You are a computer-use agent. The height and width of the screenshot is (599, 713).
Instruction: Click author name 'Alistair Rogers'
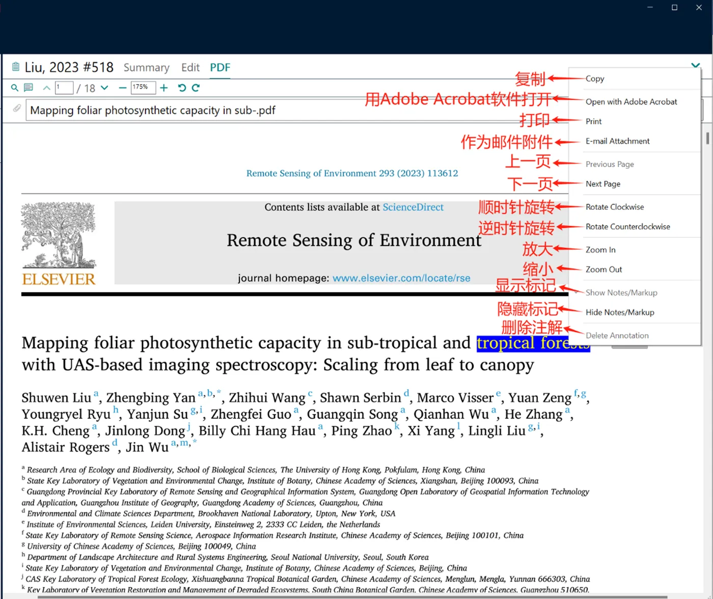pyautogui.click(x=65, y=447)
